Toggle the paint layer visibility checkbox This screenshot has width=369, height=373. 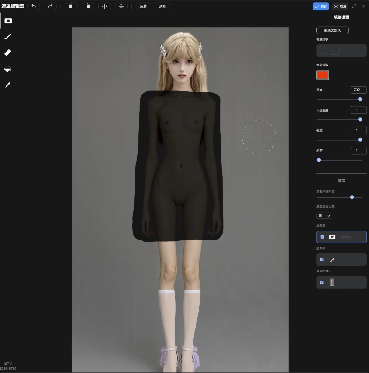322,260
